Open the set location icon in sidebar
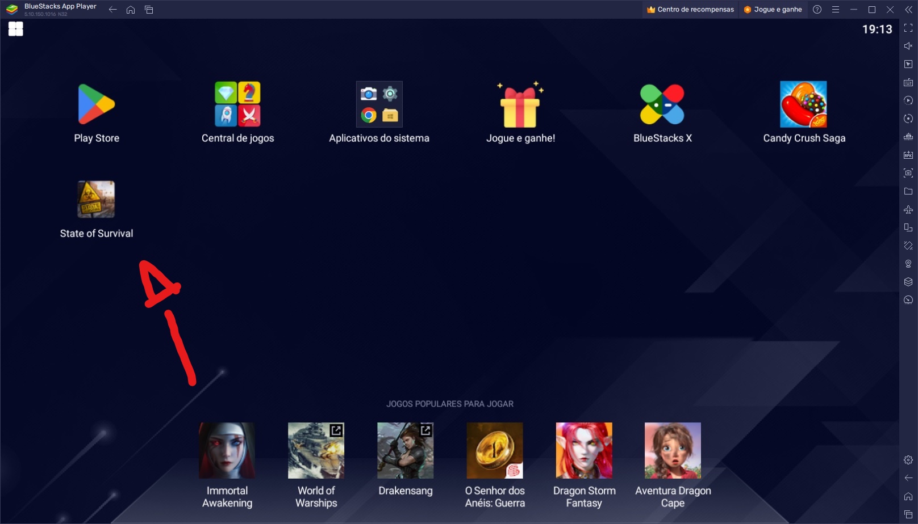This screenshot has height=524, width=918. pos(908,264)
